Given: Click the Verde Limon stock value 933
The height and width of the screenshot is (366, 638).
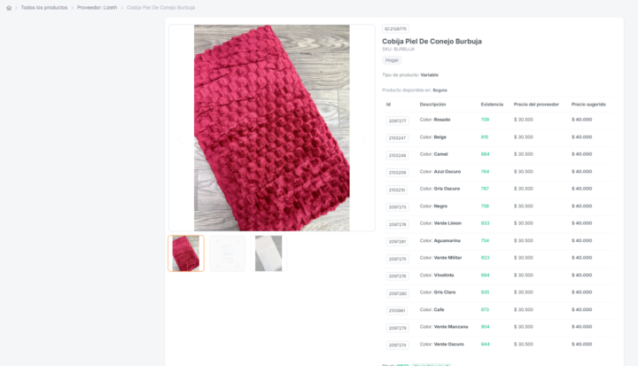Looking at the screenshot, I should coord(485,223).
